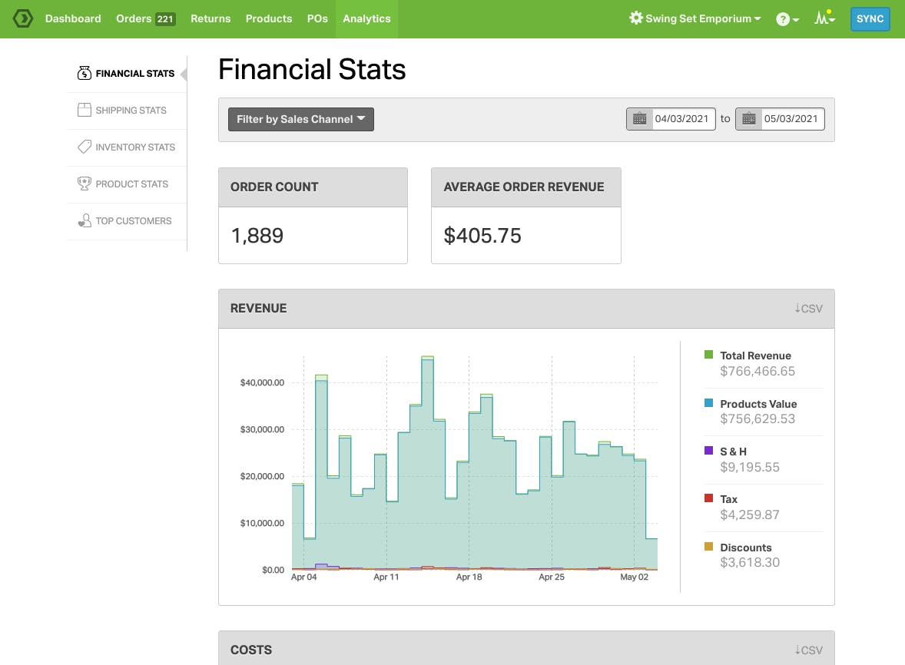
Task: Download the Revenue CSV
Action: coord(808,309)
